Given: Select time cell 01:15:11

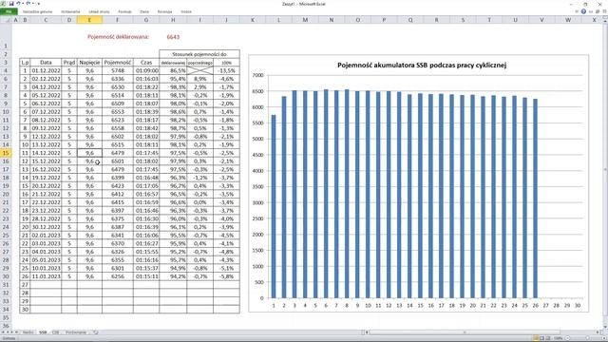Looking at the screenshot, I should (146, 276).
